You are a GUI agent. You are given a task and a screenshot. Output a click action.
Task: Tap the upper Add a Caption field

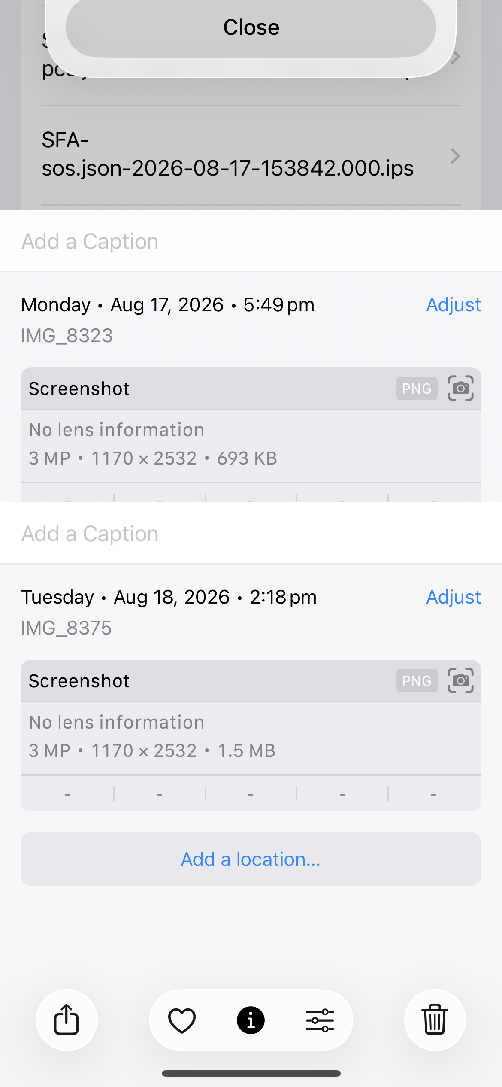coord(251,241)
